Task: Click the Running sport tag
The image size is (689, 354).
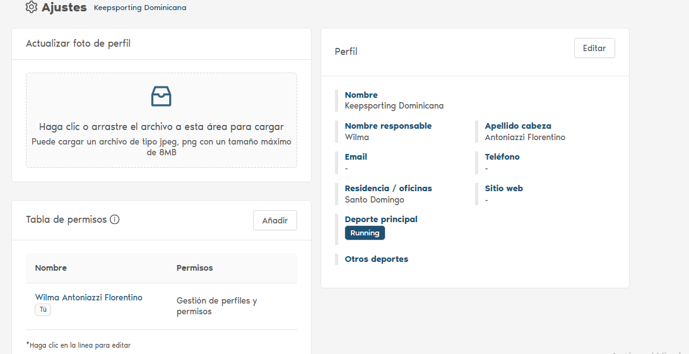Action: (x=365, y=233)
